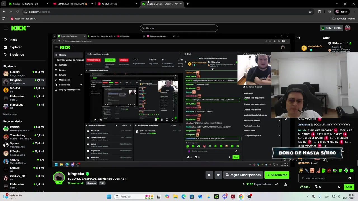Open OBS Studio from the taskbar

[249, 197]
